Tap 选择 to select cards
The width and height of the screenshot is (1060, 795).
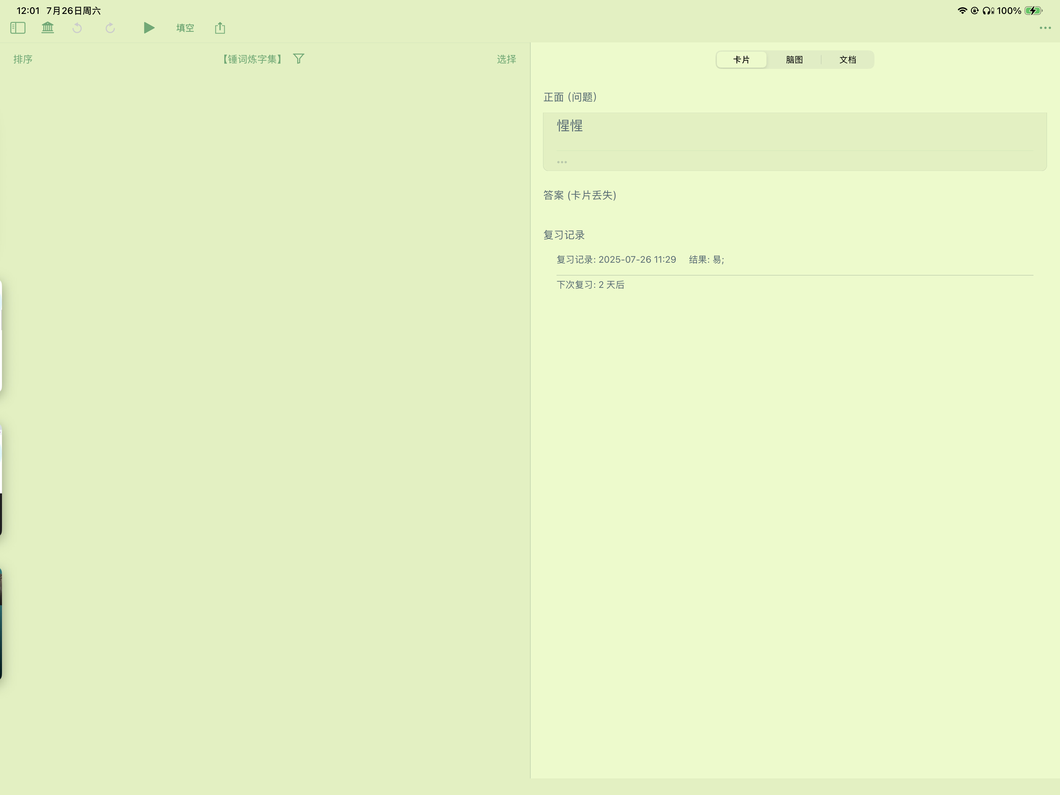coord(506,59)
